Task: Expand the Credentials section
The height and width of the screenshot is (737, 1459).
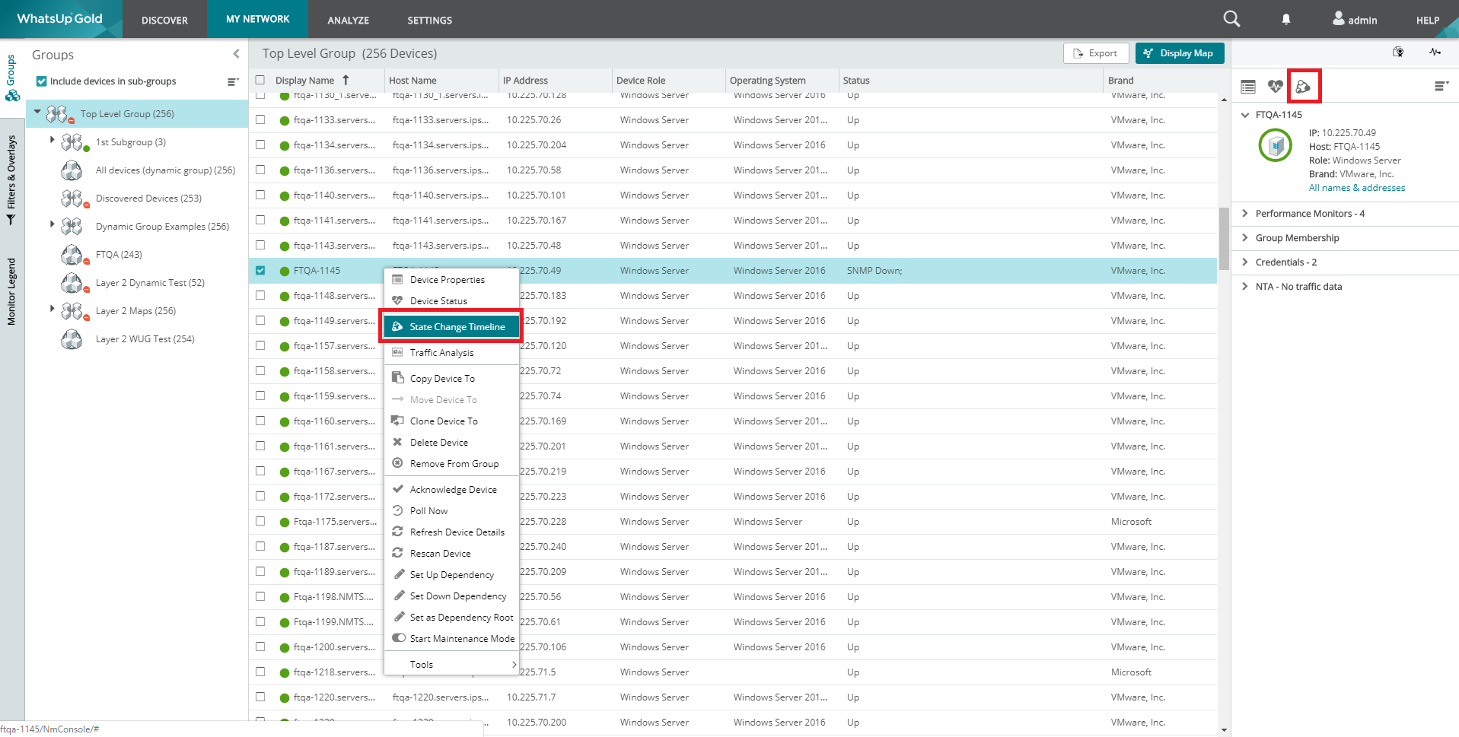Action: click(1245, 262)
